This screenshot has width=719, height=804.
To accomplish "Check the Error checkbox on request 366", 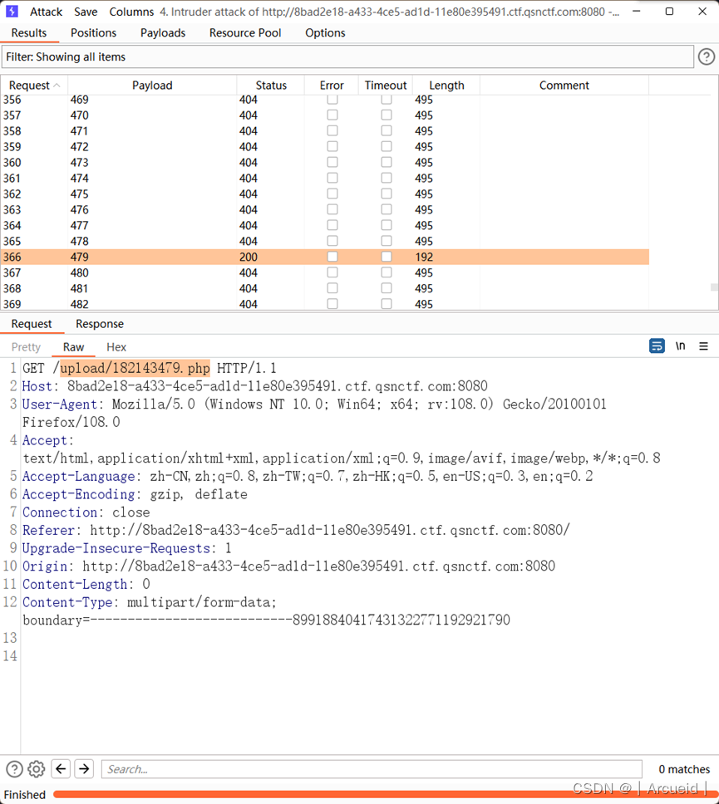I will point(332,257).
